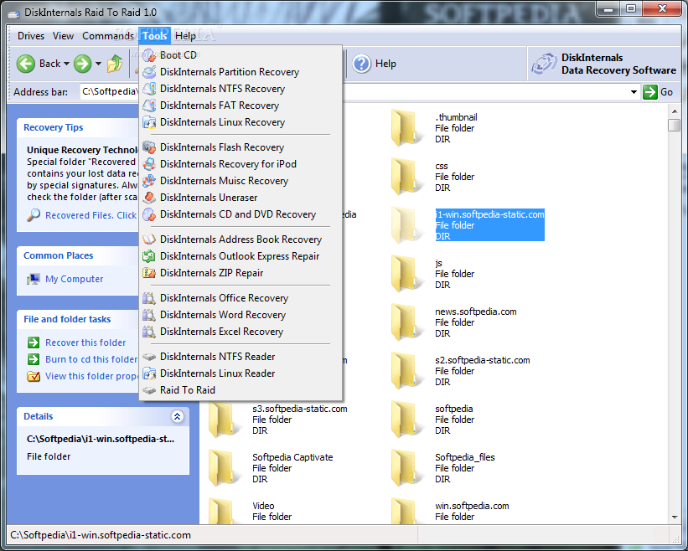Click the ZIP Repair menu icon
This screenshot has height=551, width=688.
click(149, 273)
